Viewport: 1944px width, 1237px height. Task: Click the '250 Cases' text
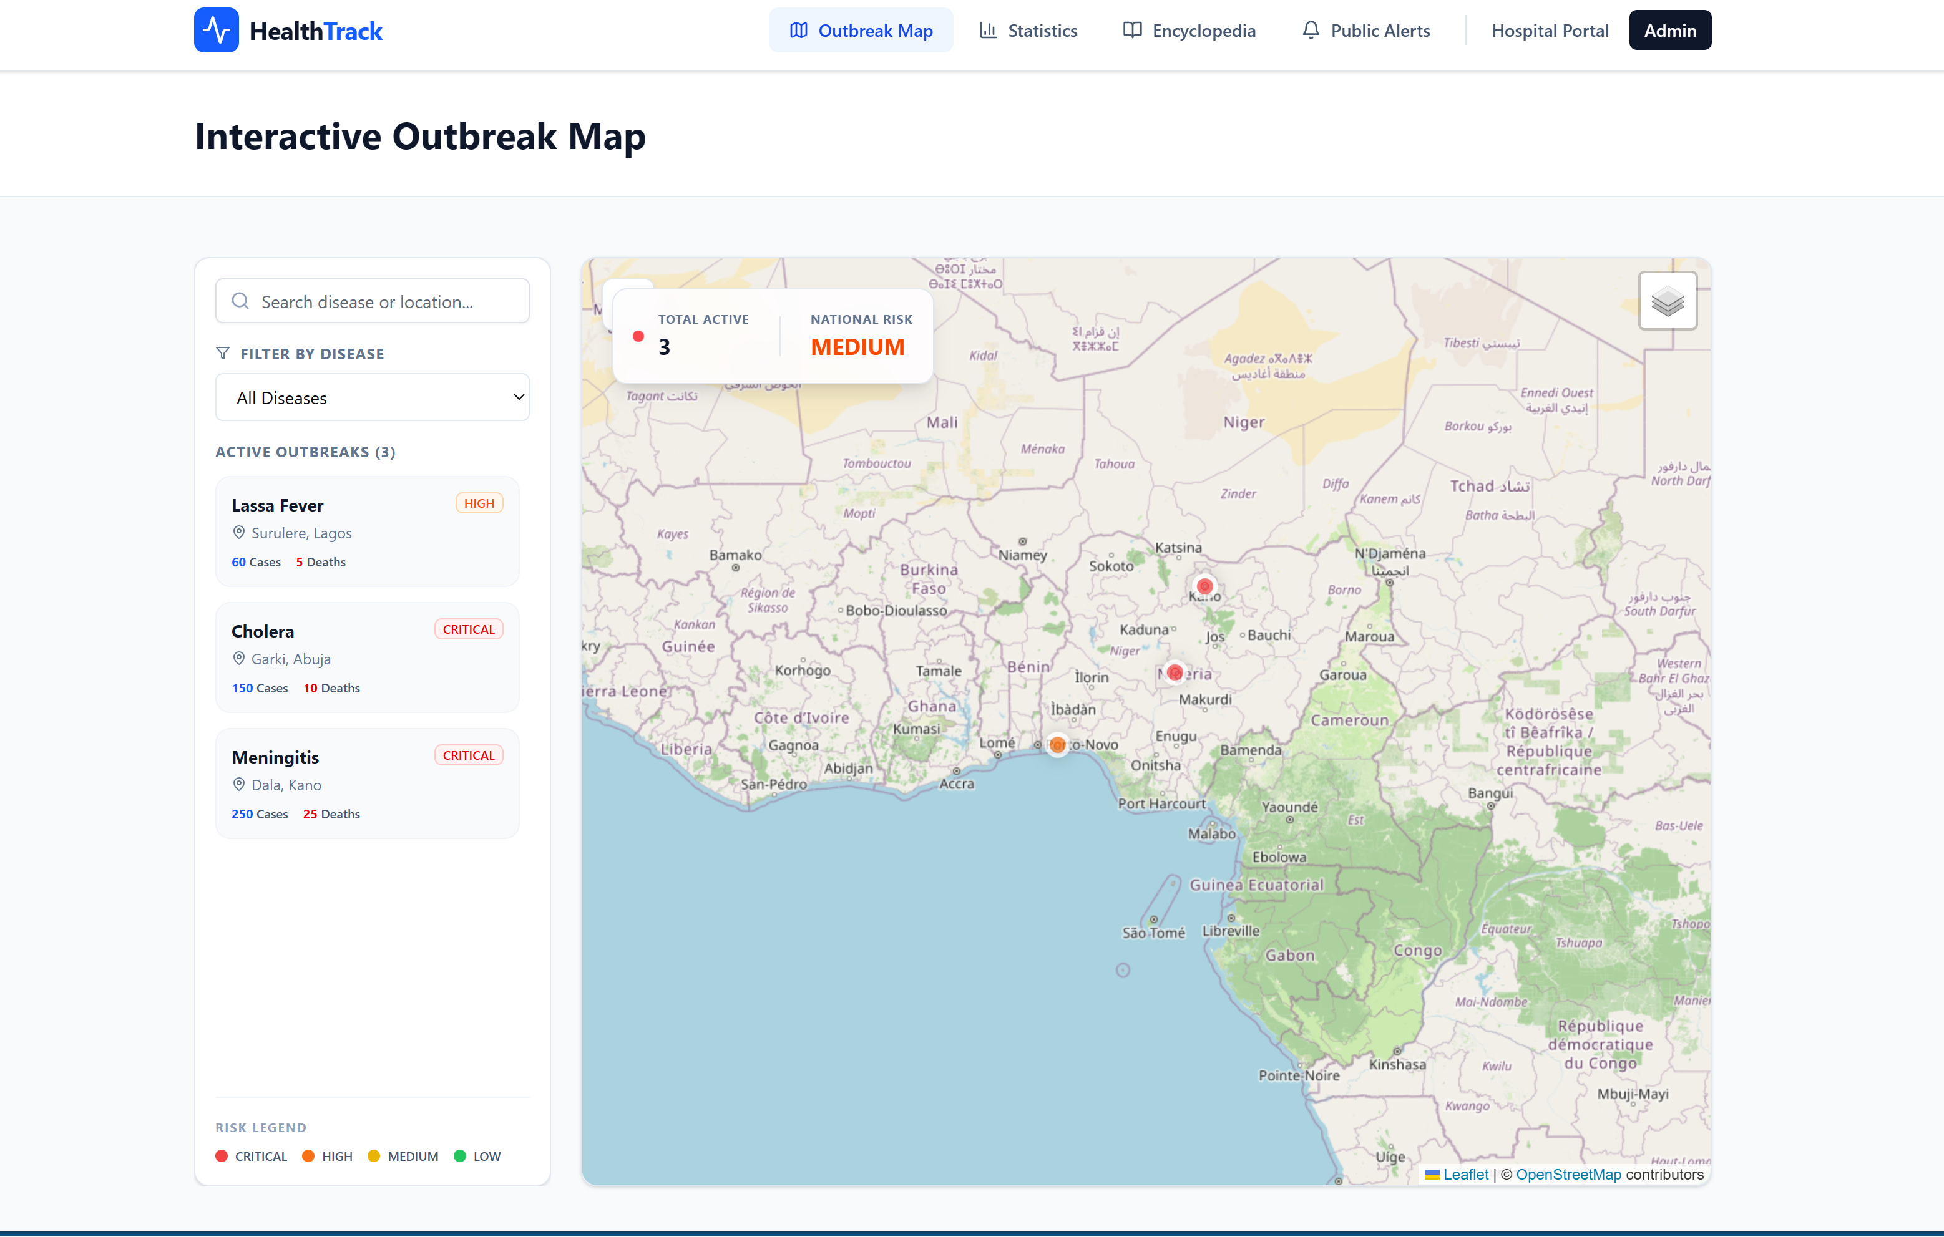(x=259, y=813)
